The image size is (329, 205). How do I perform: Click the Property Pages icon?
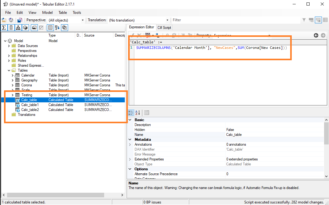tap(147, 113)
